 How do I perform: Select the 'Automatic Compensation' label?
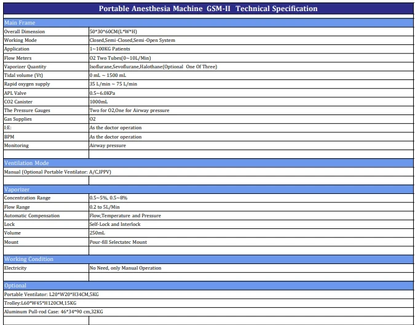click(x=32, y=216)
